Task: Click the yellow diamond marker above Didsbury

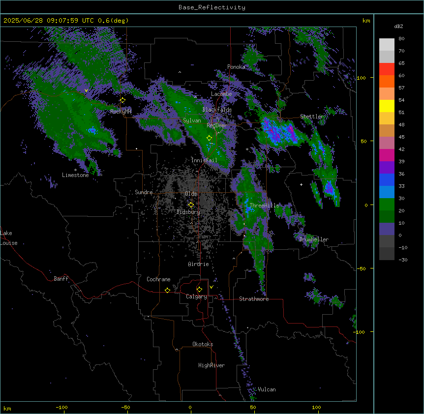Action: (191, 205)
